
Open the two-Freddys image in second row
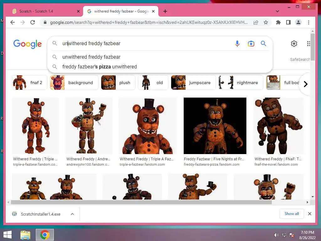[x=54, y=186]
